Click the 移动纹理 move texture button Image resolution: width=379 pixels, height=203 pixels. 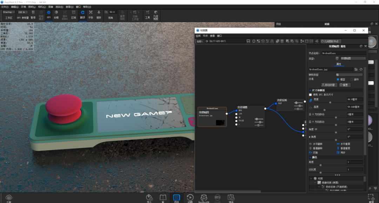click(x=329, y=85)
